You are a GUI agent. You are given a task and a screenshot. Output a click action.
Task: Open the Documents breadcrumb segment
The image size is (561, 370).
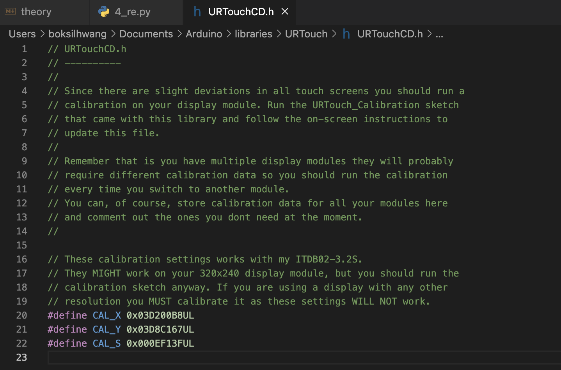pyautogui.click(x=146, y=34)
